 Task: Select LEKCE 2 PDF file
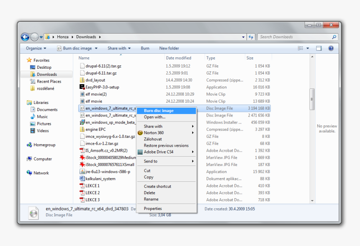point(90,193)
